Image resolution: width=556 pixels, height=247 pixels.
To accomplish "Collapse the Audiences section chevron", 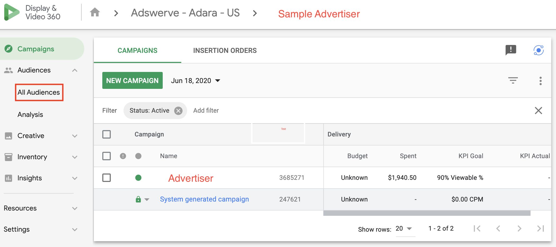I will click(x=75, y=70).
